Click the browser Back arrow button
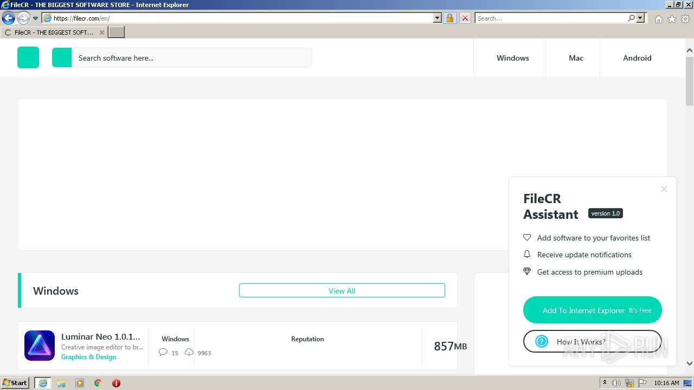This screenshot has width=694, height=390. click(8, 18)
